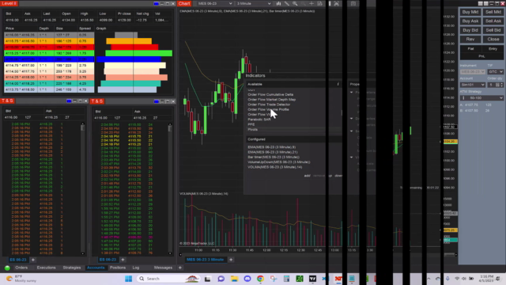Screen dimensions: 506x285
Task: Select Order Flow Trade Detector indicator
Action: [269, 104]
